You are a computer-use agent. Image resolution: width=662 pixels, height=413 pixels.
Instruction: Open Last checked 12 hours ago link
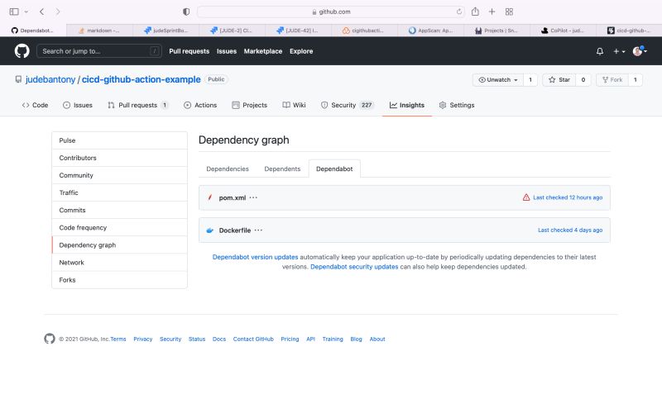pyautogui.click(x=568, y=197)
